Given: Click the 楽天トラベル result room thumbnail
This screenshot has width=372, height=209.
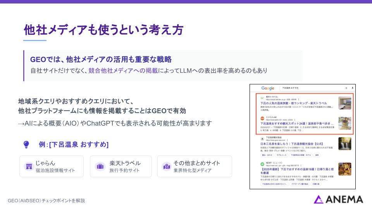Looking at the screenshot, I should (344, 103).
